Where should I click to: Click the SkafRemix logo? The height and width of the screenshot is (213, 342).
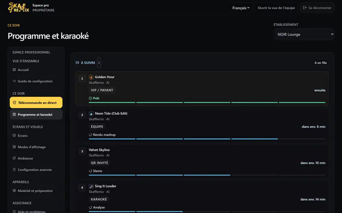(x=18, y=8)
